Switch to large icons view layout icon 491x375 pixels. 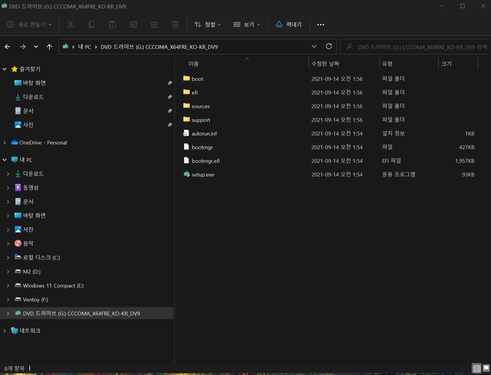pyautogui.click(x=486, y=368)
